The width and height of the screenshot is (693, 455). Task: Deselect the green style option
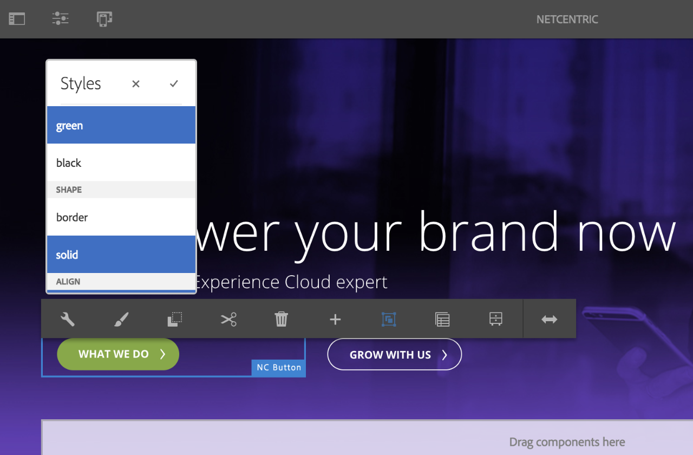(x=121, y=125)
